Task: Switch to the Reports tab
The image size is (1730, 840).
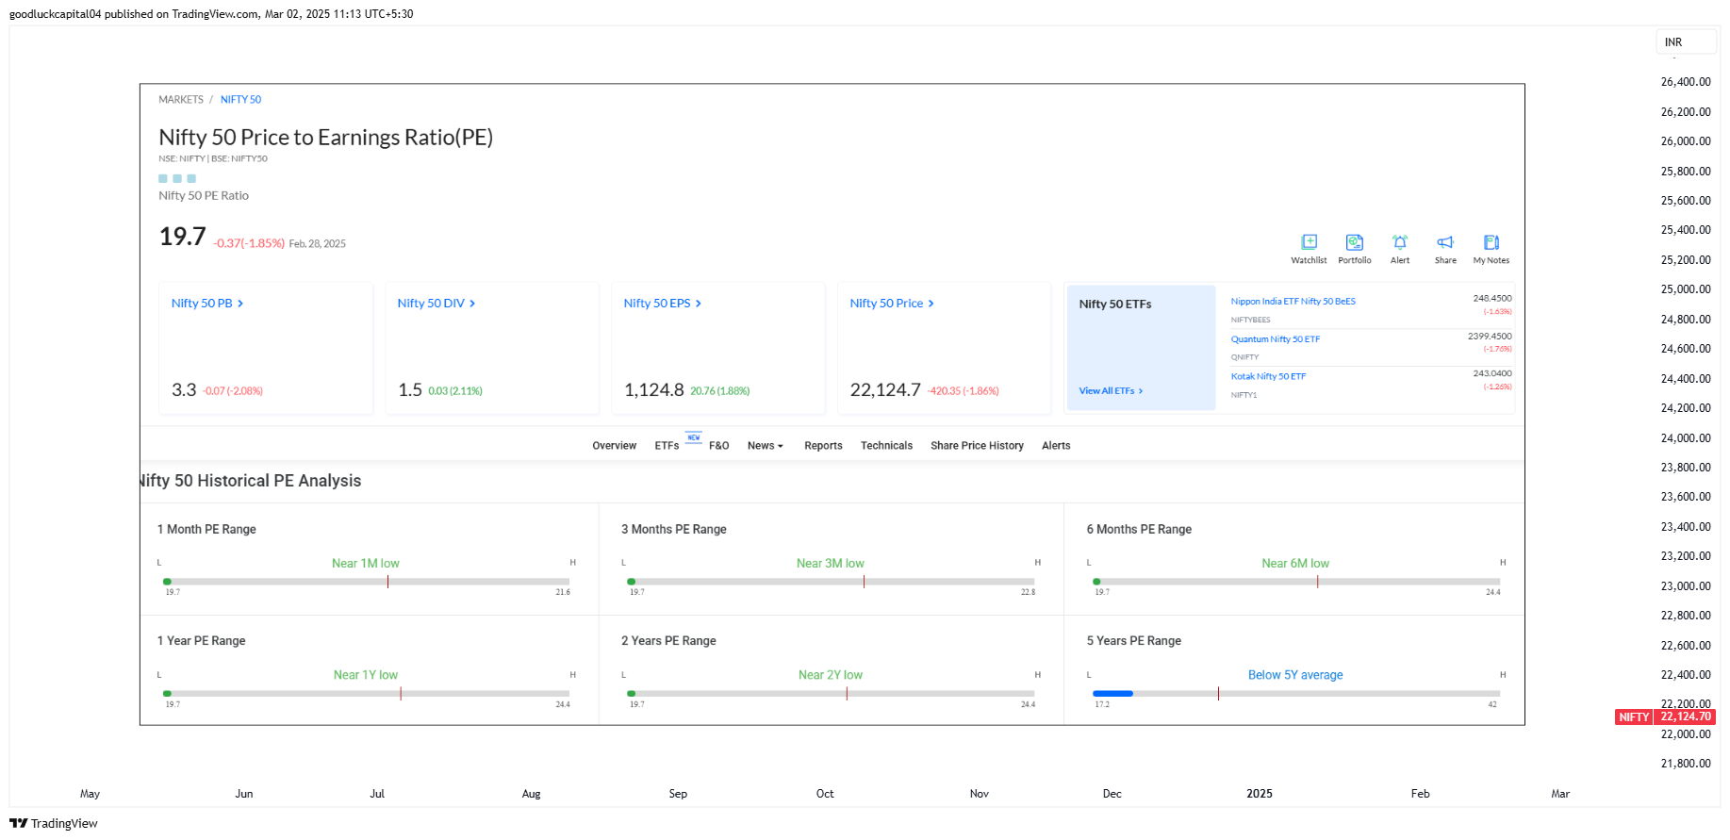Action: coord(823,446)
